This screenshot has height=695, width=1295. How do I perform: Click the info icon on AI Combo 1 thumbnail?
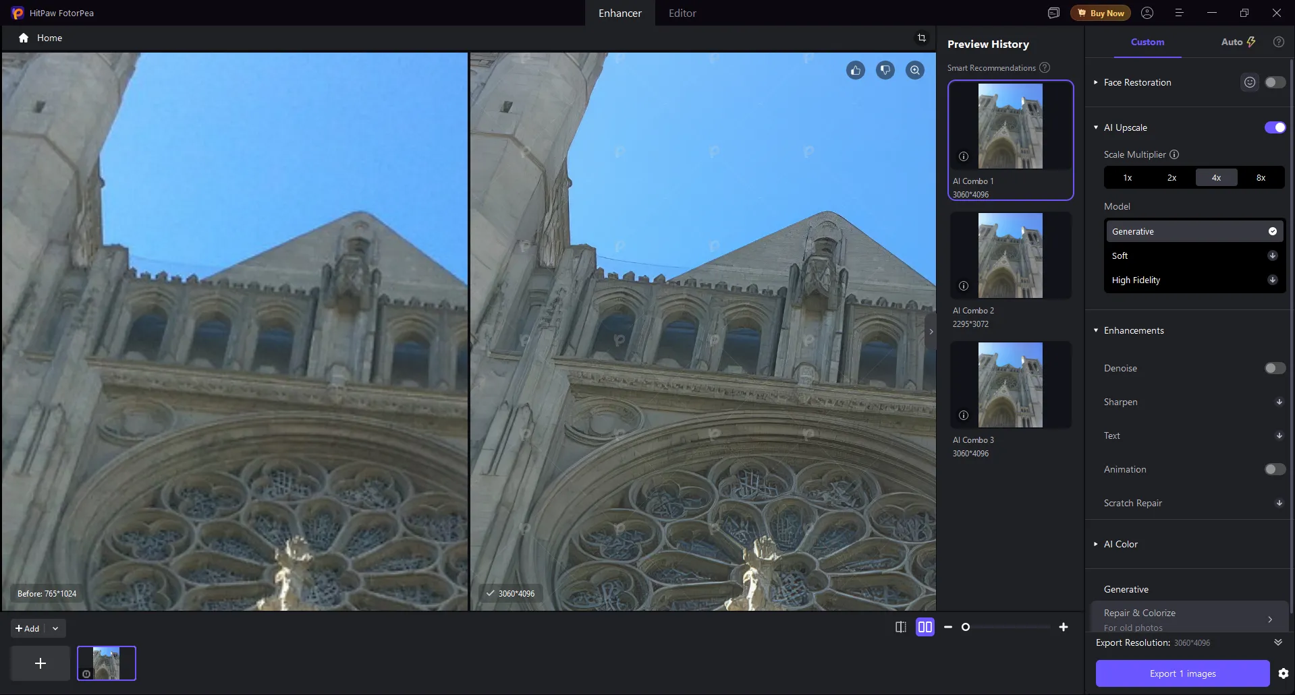tap(964, 156)
